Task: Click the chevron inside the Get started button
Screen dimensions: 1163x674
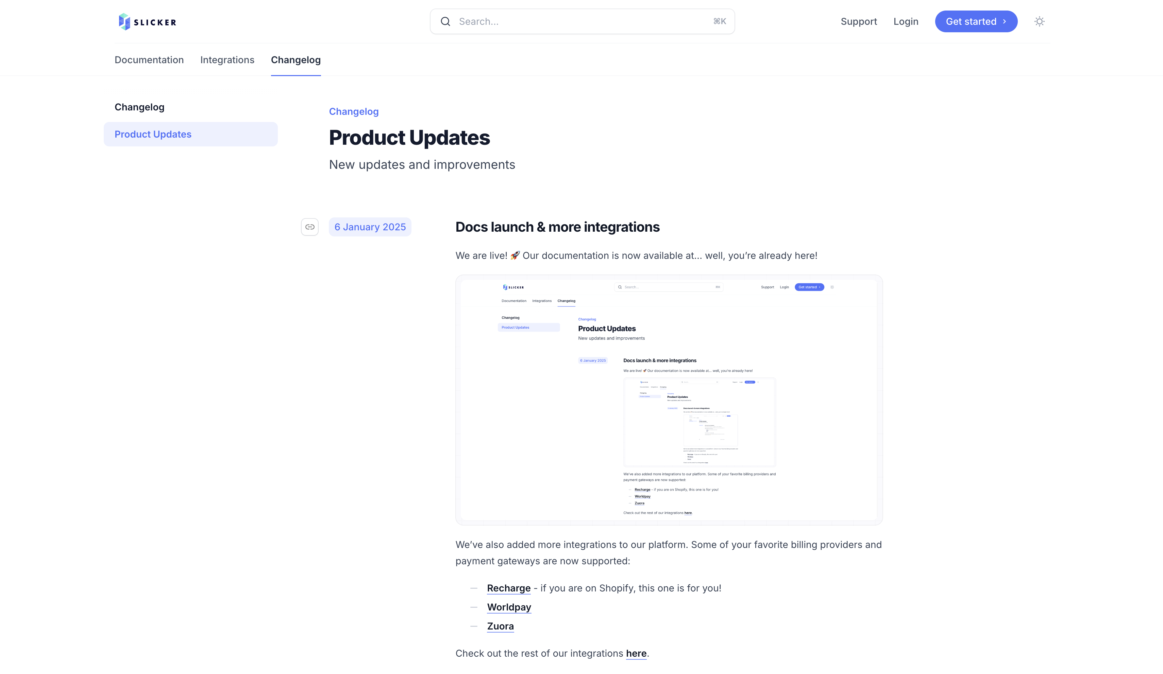Action: [1005, 21]
